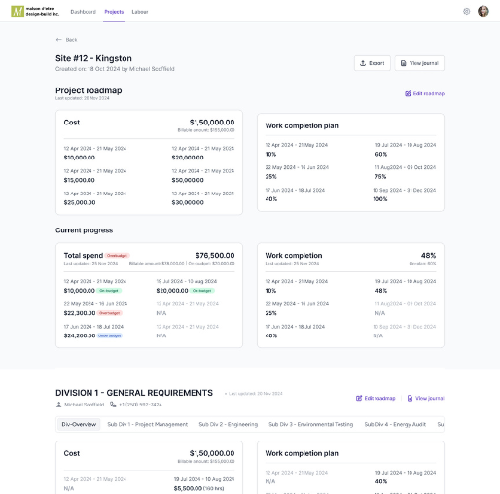Click the journal document icon in Division 1

coord(410,398)
